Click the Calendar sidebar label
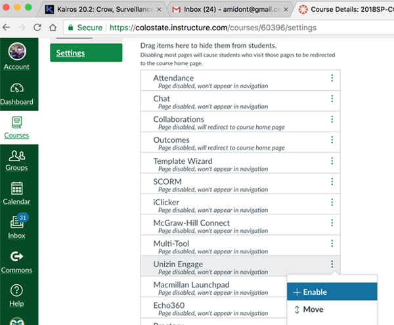This screenshot has width=394, height=325. click(16, 202)
